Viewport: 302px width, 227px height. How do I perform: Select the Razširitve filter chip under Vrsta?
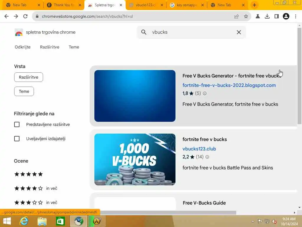tap(29, 77)
